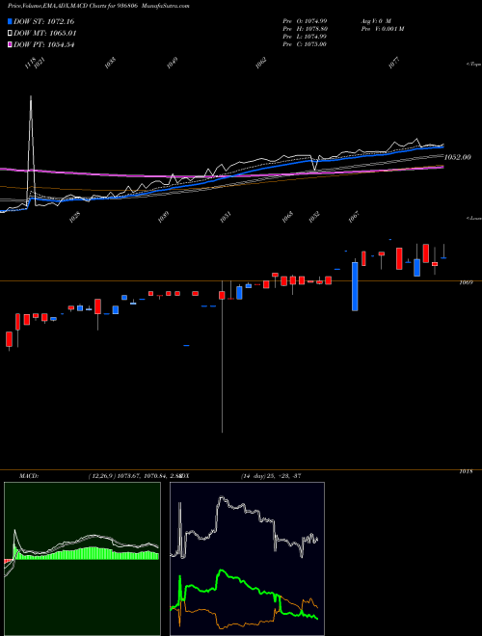Click the 1052.00 price label on EMA chart
The height and width of the screenshot is (636, 482).
point(457,157)
